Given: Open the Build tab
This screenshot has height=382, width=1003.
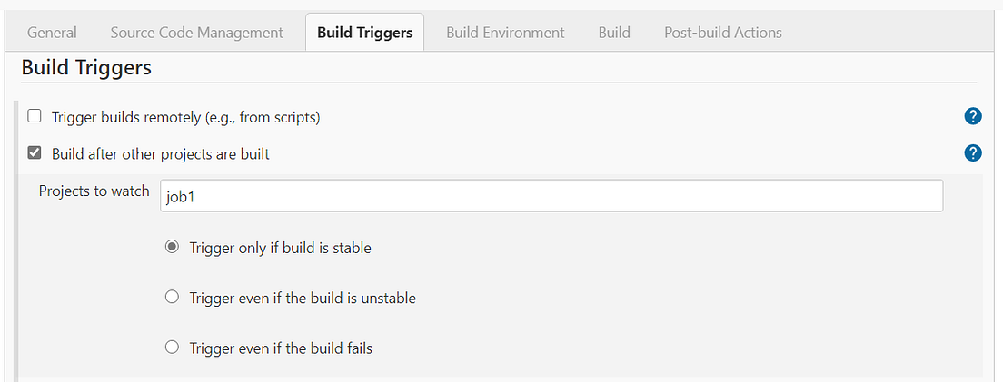Looking at the screenshot, I should pos(614,33).
